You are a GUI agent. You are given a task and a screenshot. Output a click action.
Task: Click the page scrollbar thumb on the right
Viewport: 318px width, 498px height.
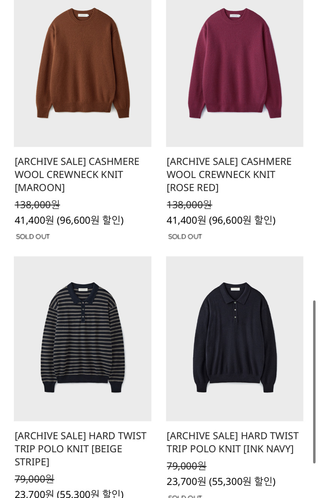pyautogui.click(x=314, y=382)
